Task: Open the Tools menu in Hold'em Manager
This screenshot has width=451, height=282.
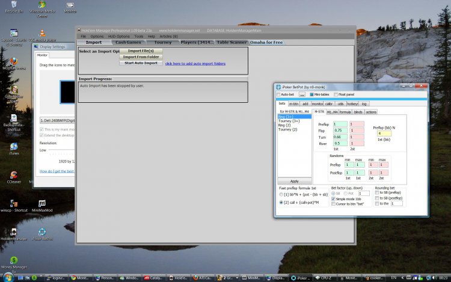Action: pyautogui.click(x=139, y=37)
